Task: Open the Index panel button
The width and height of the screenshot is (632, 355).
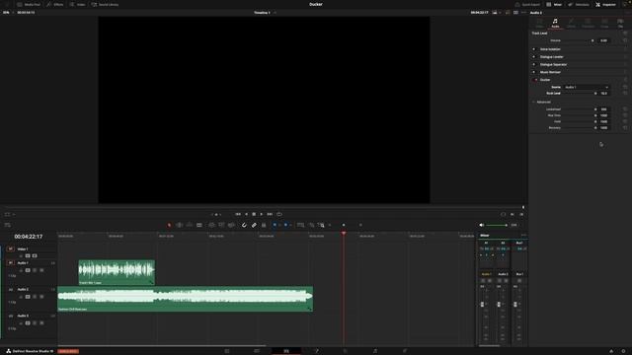Action: click(x=77, y=4)
